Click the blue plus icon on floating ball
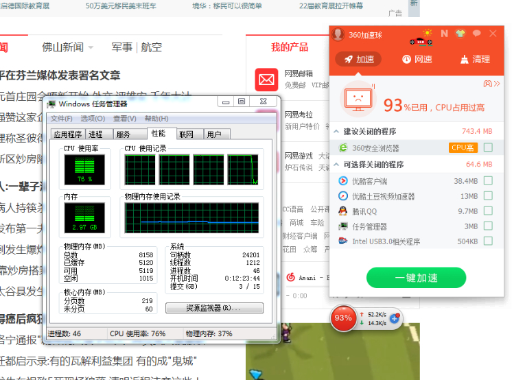 click(395, 318)
